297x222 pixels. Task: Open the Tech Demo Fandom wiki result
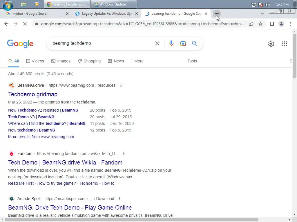(x=65, y=162)
